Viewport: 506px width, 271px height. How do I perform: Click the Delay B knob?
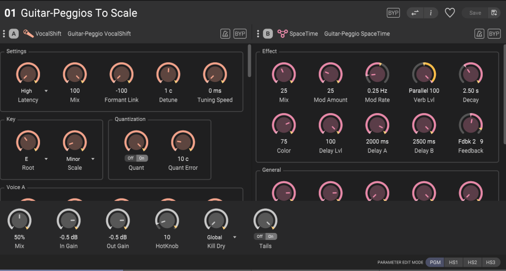[424, 125]
